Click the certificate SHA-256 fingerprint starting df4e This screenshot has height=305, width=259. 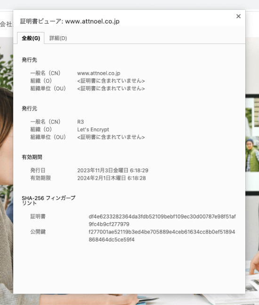pyautogui.click(x=162, y=220)
